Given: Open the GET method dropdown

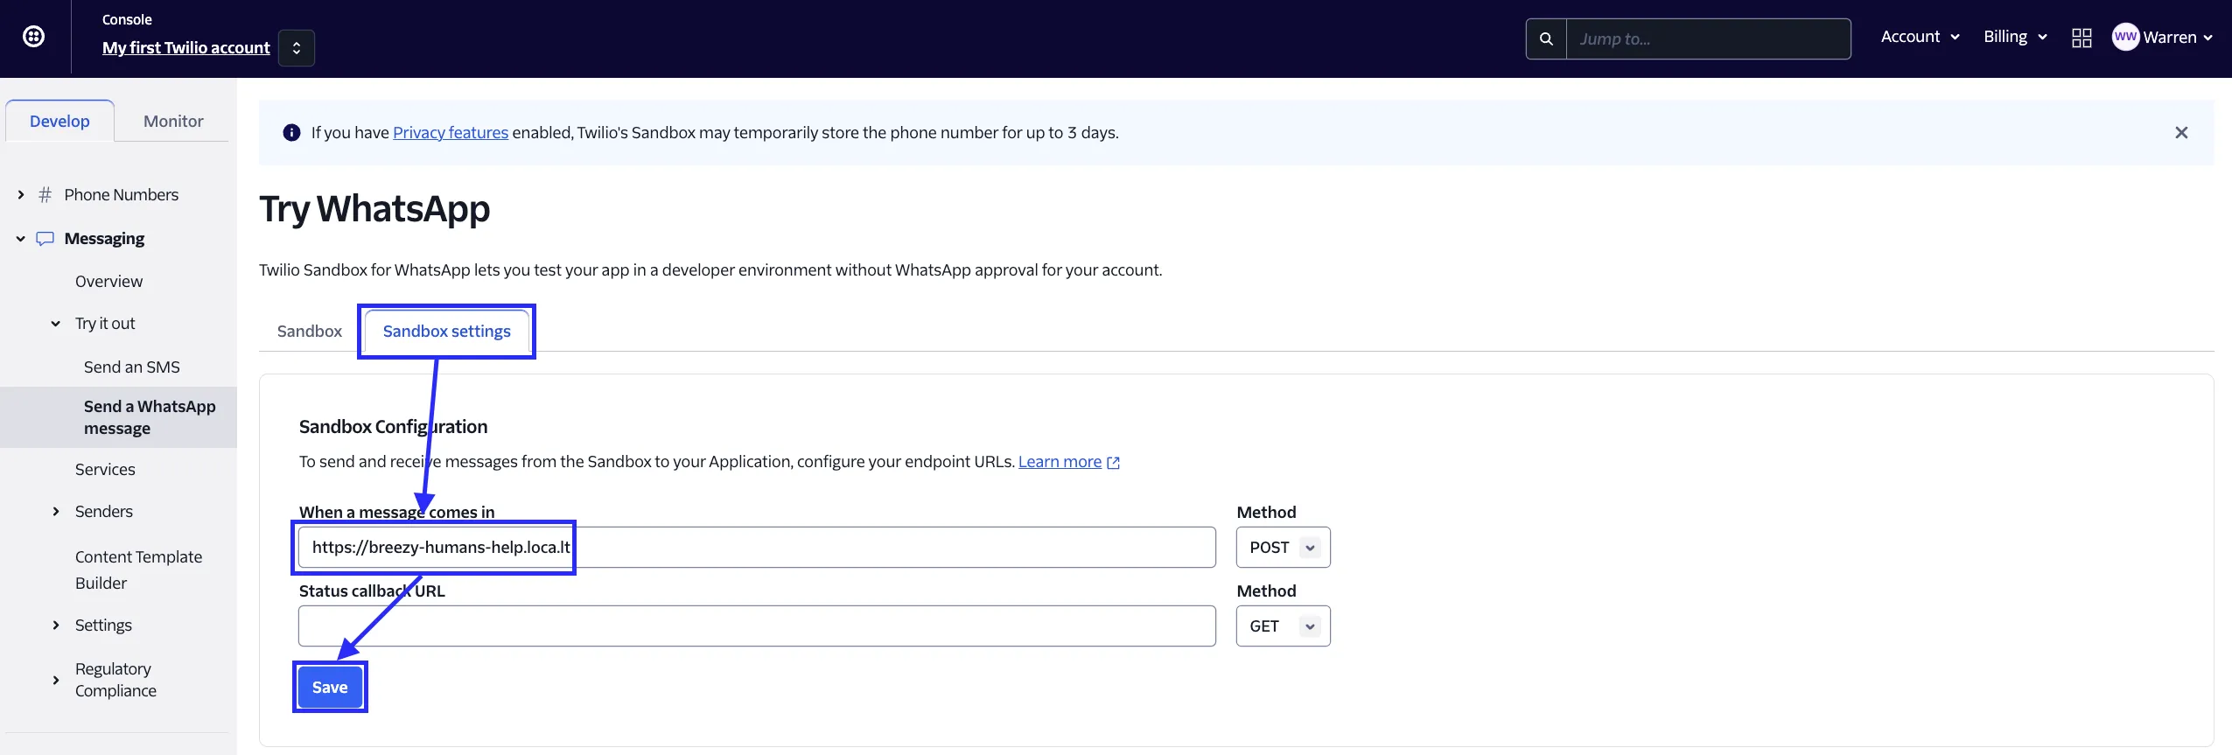Looking at the screenshot, I should (1283, 626).
